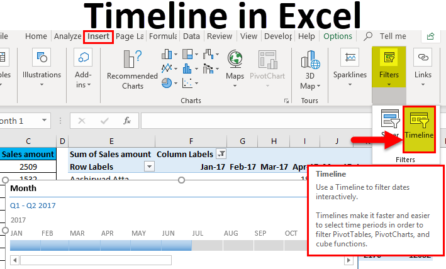The image size is (446, 269).
Task: Open the Review tab
Action: click(x=220, y=36)
